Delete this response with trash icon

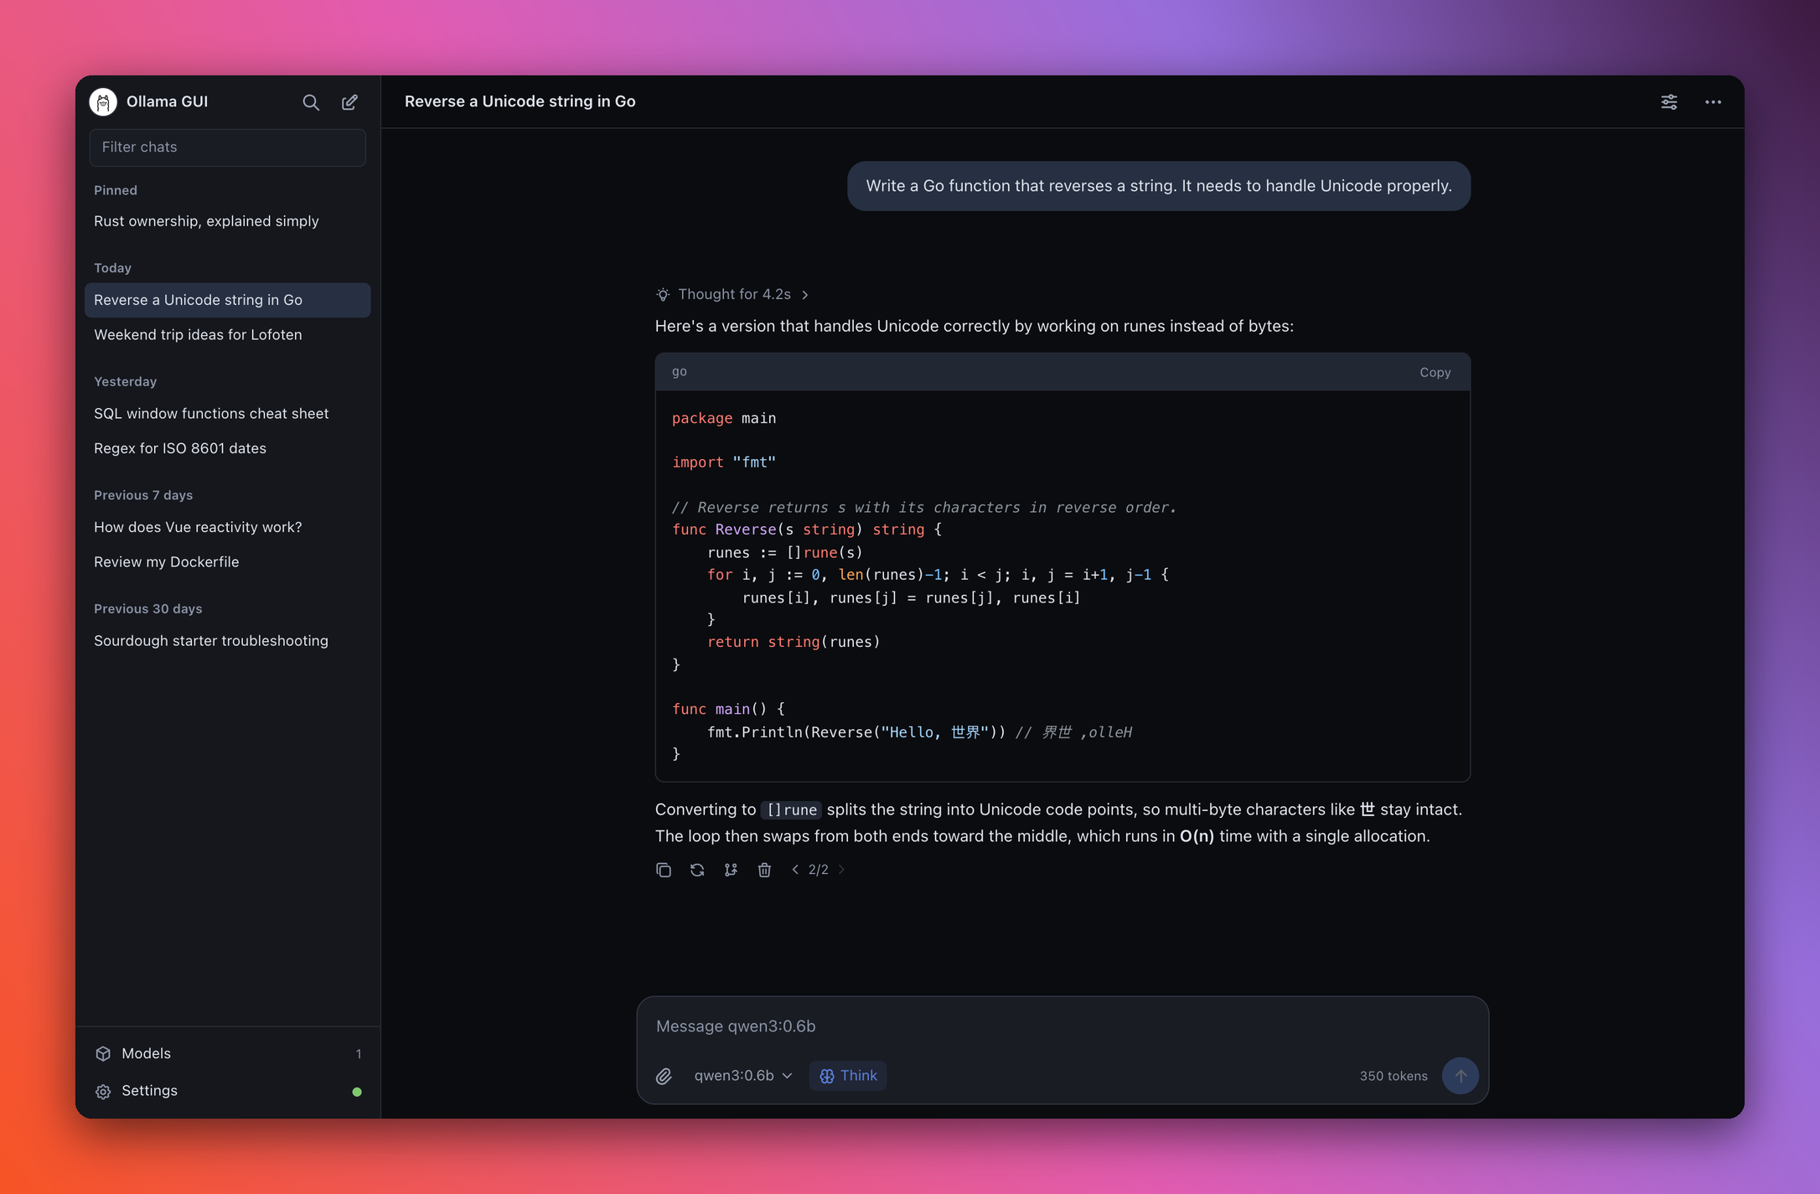tap(764, 870)
